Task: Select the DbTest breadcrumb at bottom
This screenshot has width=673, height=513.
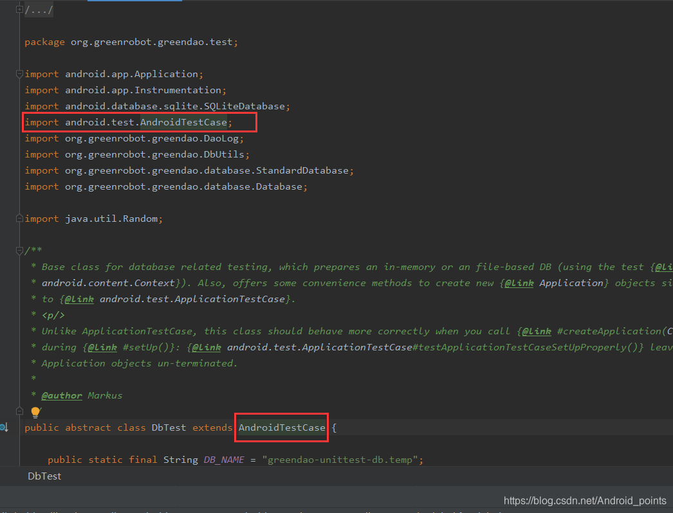Action: tap(44, 476)
